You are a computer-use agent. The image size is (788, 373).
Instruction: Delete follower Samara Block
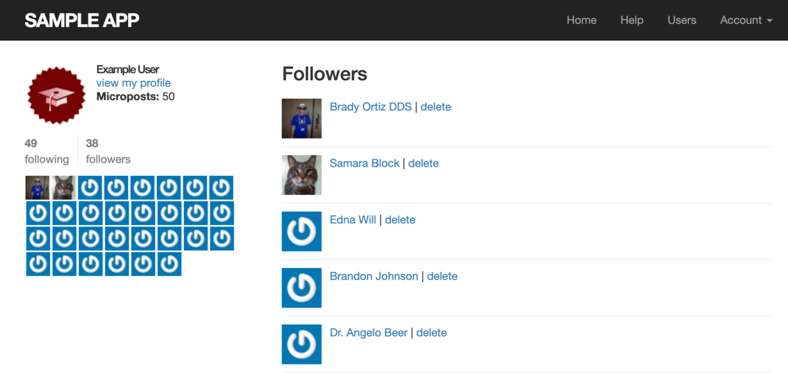424,164
